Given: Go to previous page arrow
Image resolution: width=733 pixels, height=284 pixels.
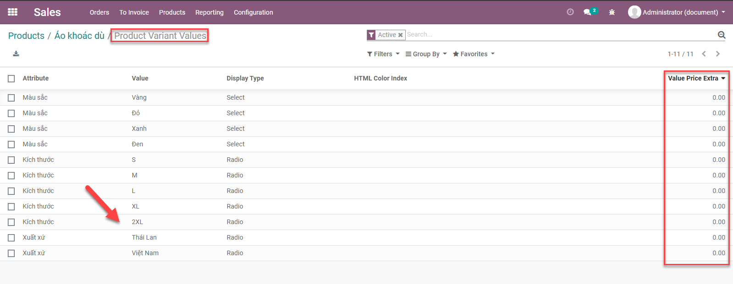Looking at the screenshot, I should click(704, 54).
